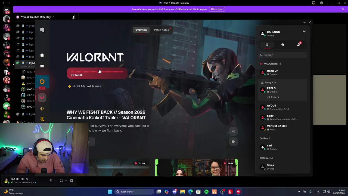Viewport: 348px width, 196px height.
Task: Show the friends list tab
Action: 267,45
